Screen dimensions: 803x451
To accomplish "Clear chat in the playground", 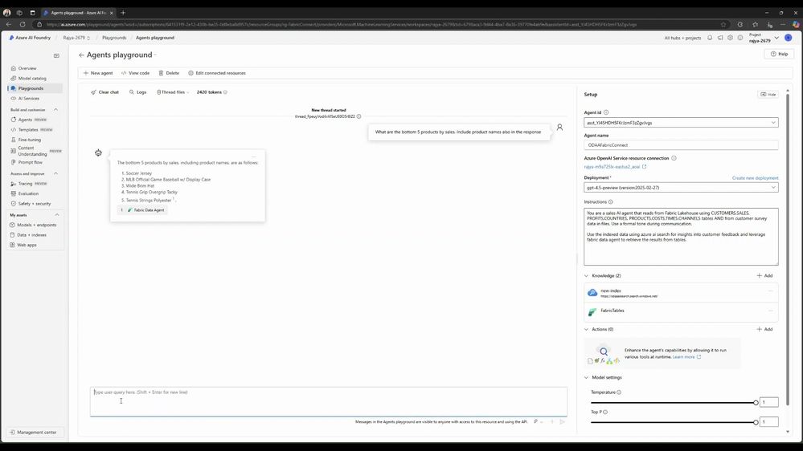I will 104,92.
